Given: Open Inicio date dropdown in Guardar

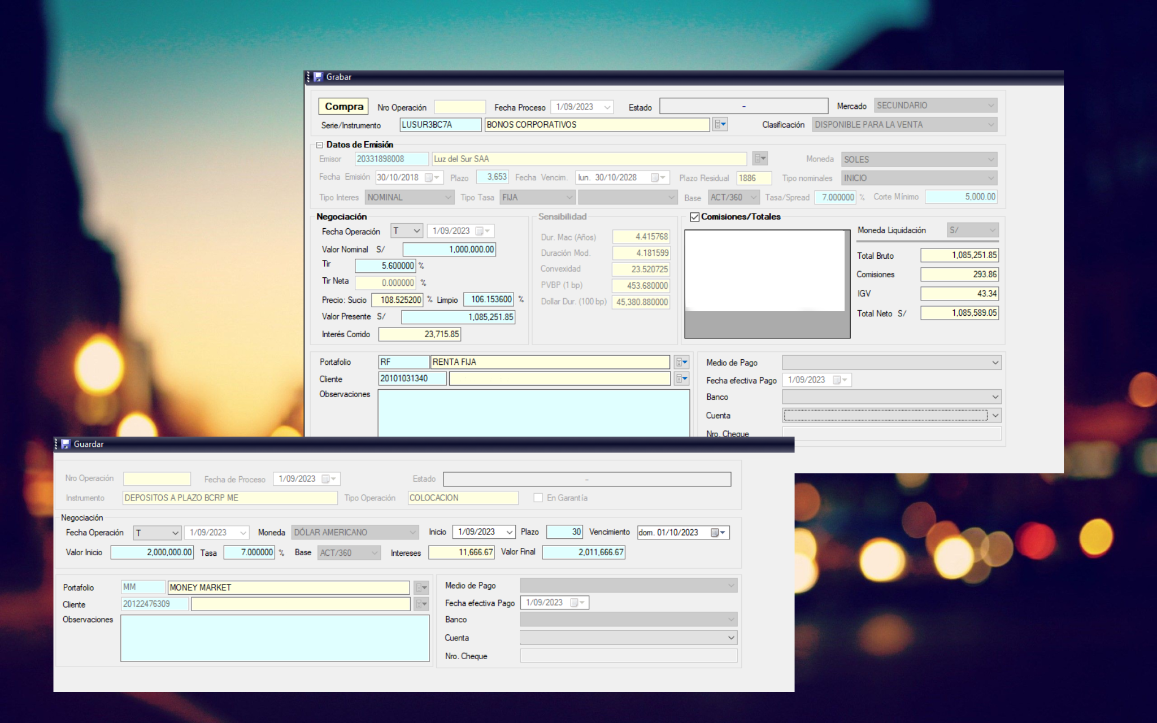Looking at the screenshot, I should point(509,532).
